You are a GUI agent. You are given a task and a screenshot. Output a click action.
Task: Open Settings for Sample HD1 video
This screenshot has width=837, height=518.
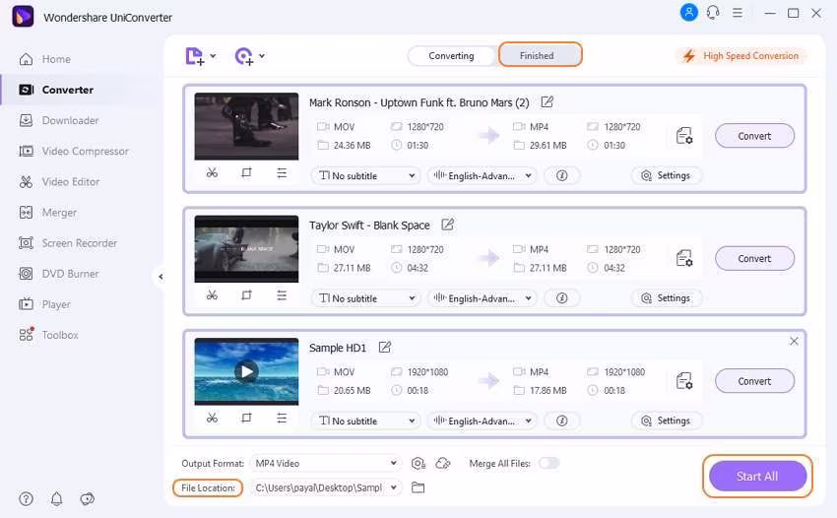[x=667, y=421]
